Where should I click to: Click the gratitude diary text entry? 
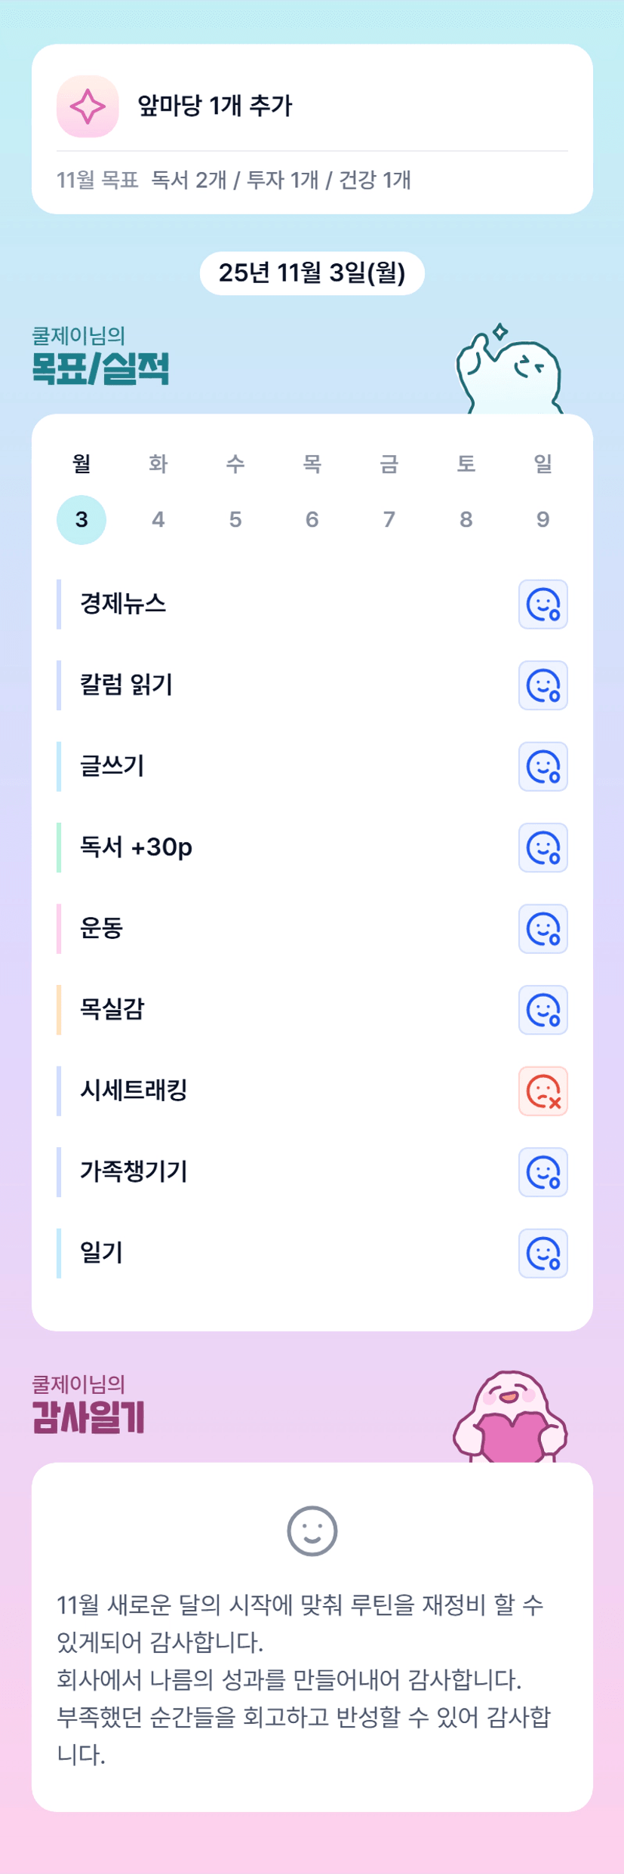pyautogui.click(x=306, y=1679)
